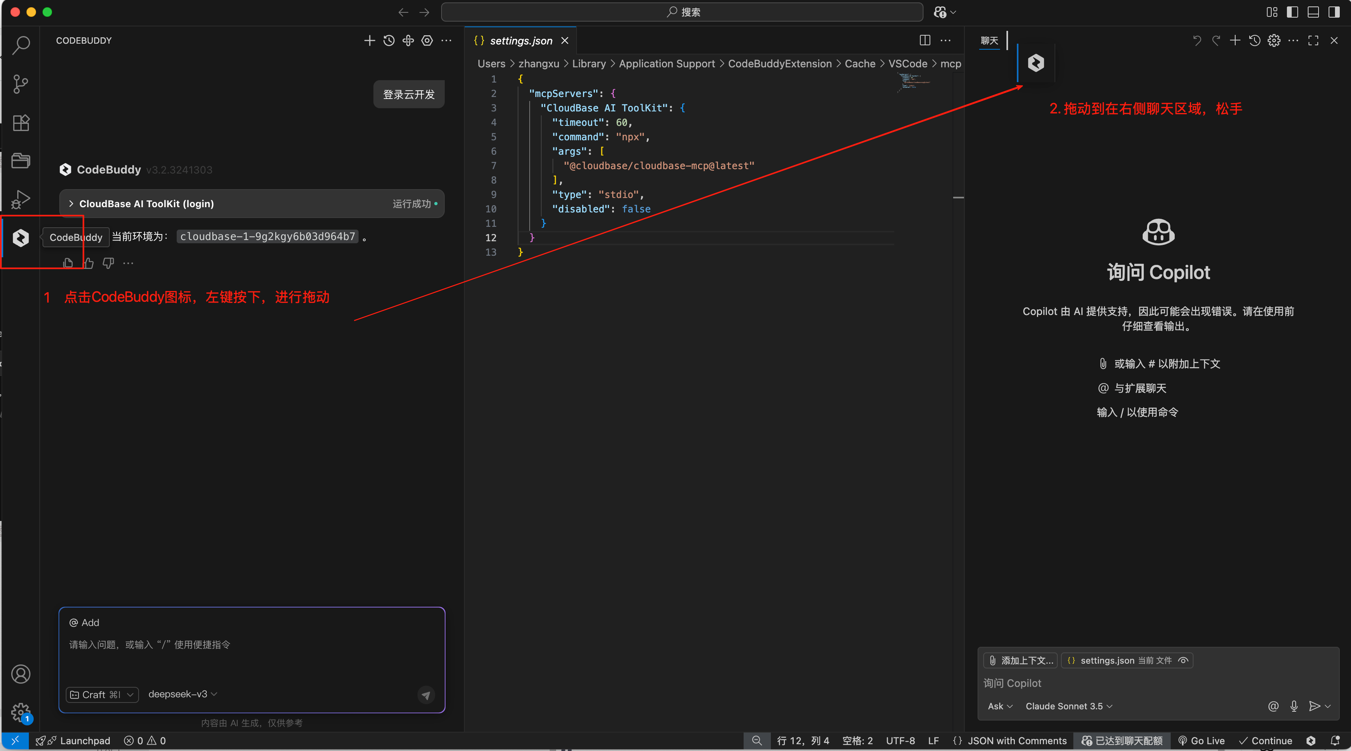Open the folder view in activity bar

click(21, 160)
